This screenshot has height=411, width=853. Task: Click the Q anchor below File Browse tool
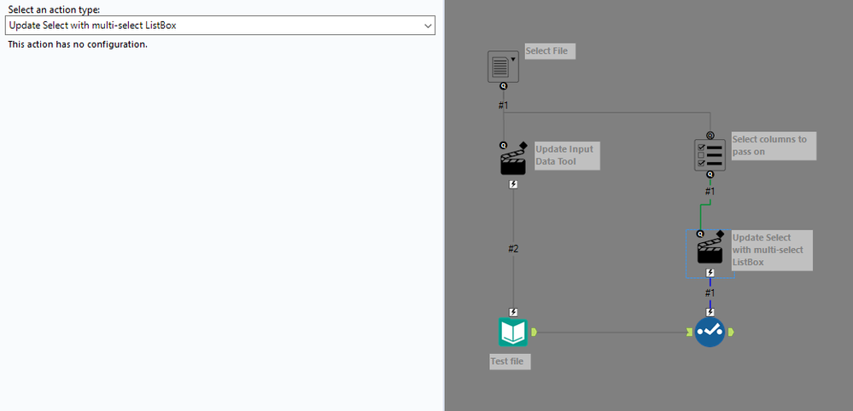pyautogui.click(x=503, y=86)
